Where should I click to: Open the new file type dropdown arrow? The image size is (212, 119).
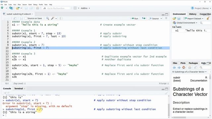6,8
